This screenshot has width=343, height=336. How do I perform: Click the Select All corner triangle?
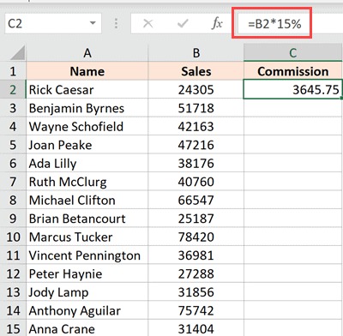[x=18, y=53]
